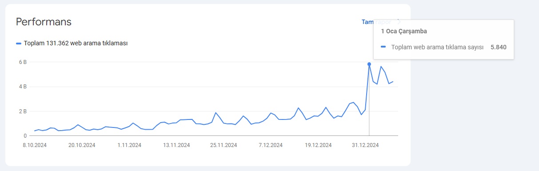Click the 25.11.2024 date axis label
The width and height of the screenshot is (539, 171).
[224, 145]
